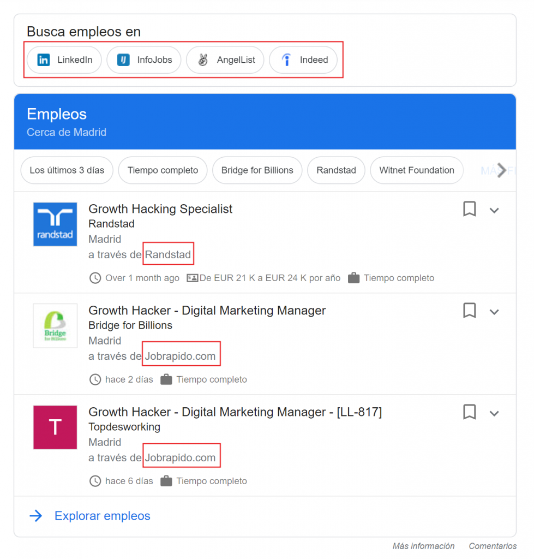534x559 pixels.
Task: Save the Growth Hacking Specialist job bookmark
Action: [x=469, y=209]
